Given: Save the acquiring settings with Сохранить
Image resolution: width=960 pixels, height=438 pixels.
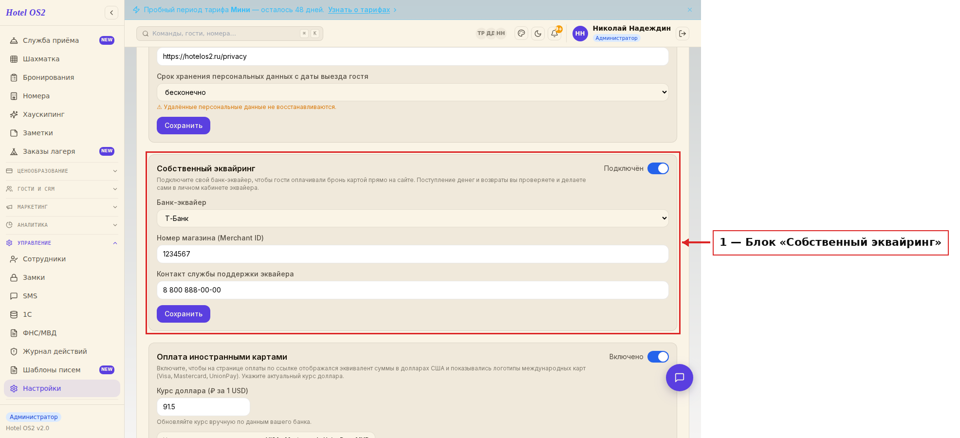Looking at the screenshot, I should (x=184, y=314).
